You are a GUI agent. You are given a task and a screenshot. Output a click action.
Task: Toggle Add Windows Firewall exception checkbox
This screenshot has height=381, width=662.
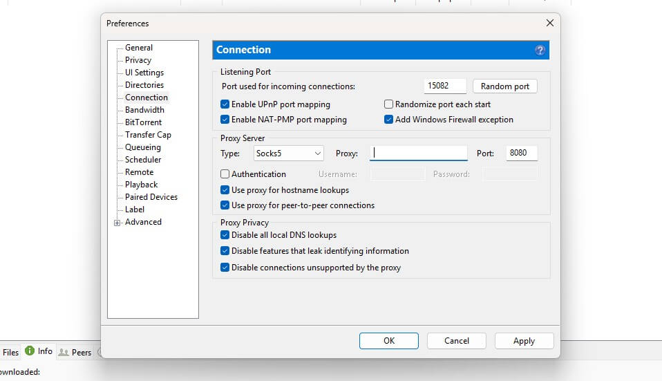pos(388,120)
